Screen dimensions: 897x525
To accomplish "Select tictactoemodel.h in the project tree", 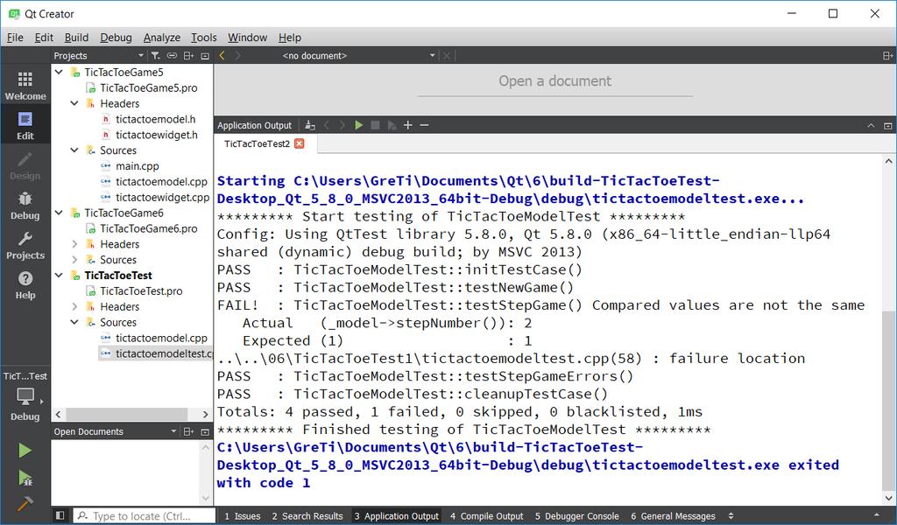I will coord(156,119).
